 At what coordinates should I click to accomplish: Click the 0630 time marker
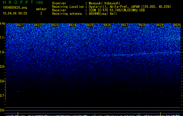coord(177,25)
